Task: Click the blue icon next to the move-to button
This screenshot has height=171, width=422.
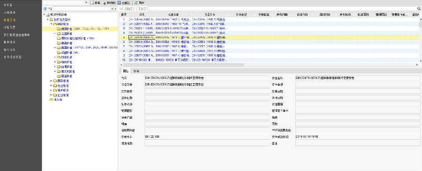Action: [119, 3]
